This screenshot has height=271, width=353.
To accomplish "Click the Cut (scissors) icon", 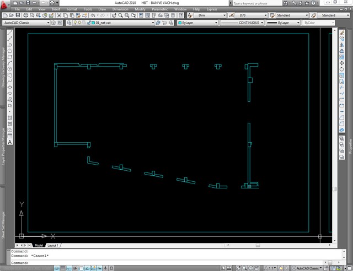I will pyautogui.click(x=59, y=15).
